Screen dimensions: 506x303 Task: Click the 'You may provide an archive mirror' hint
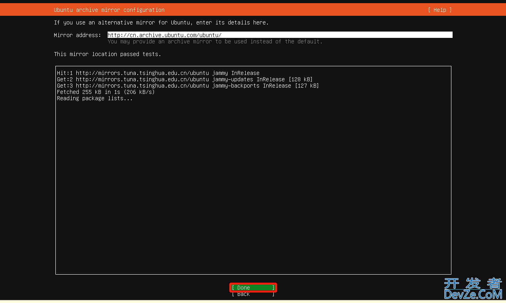pos(215,41)
